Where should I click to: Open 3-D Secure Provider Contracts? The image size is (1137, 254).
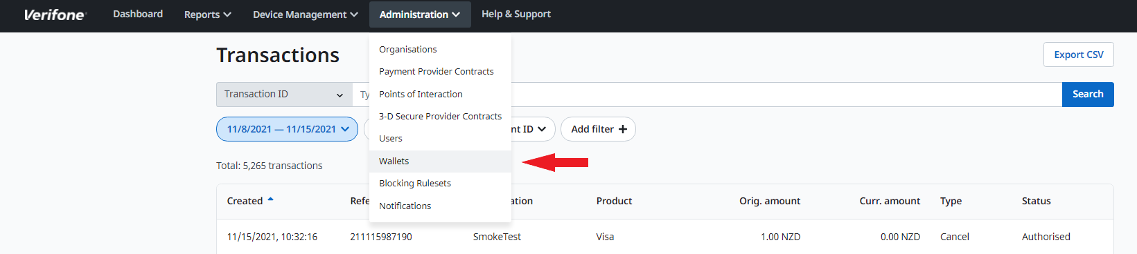[x=440, y=116]
